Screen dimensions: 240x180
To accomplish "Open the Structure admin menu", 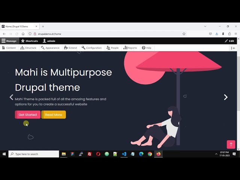I will click(28, 48).
